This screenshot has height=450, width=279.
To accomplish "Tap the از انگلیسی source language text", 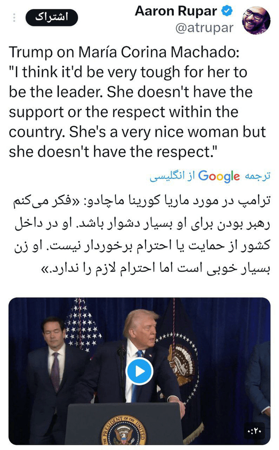I will 172,177.
